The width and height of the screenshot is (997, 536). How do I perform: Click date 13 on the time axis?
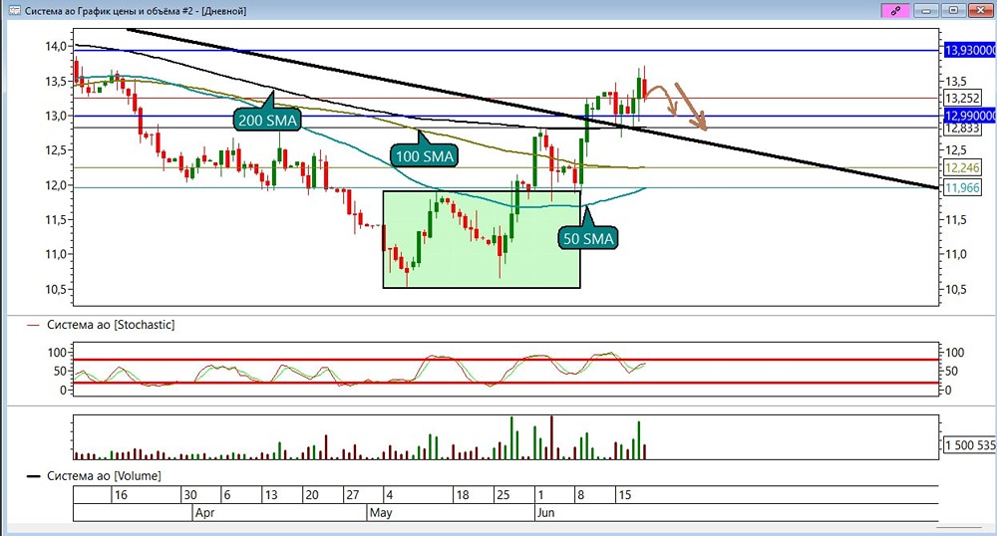pyautogui.click(x=271, y=495)
